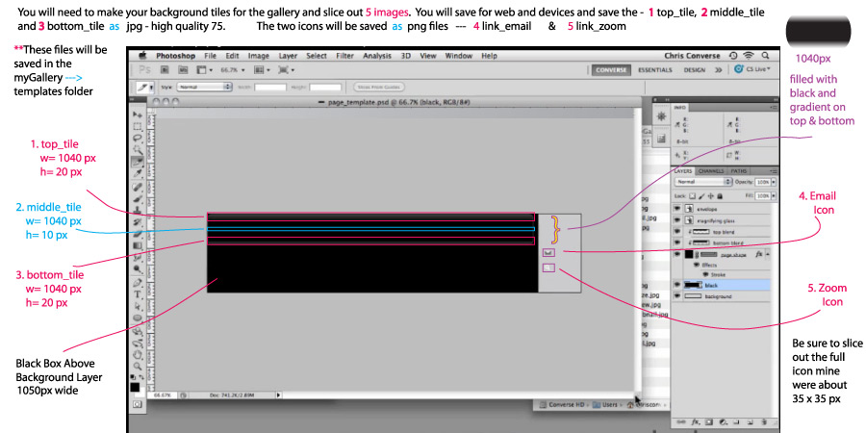This screenshot has width=866, height=433.
Task: Open the layer blend mode Normal dropdown
Action: [702, 182]
